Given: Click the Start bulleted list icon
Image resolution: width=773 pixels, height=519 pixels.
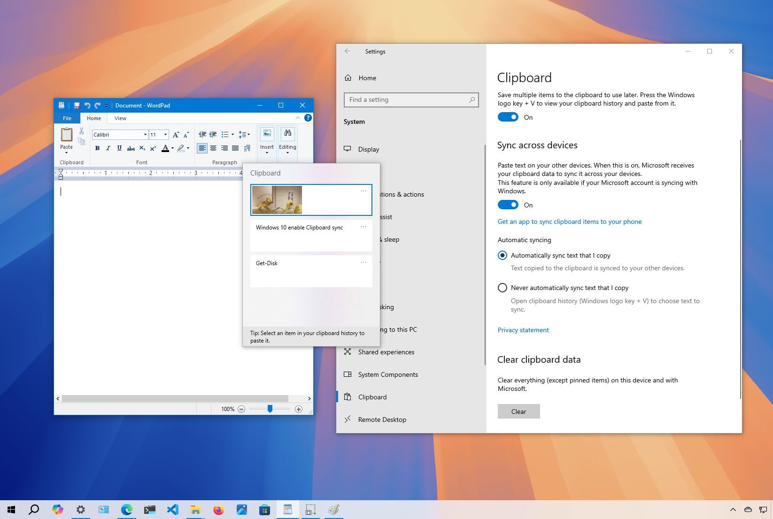Looking at the screenshot, I should pyautogui.click(x=225, y=134).
